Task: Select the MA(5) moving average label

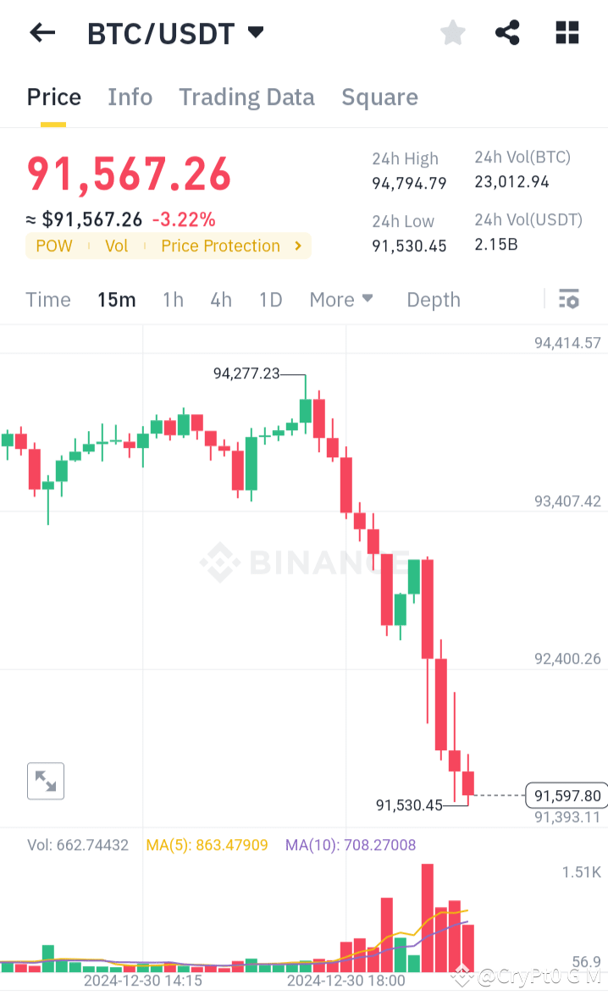Action: [207, 844]
